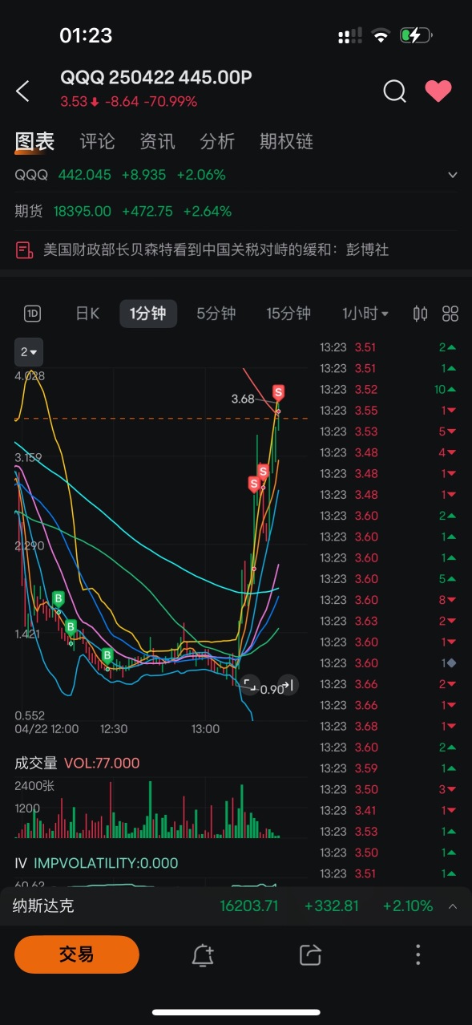This screenshot has height=1025, width=472.
Task: Open more options three-dot menu
Action: (418, 954)
